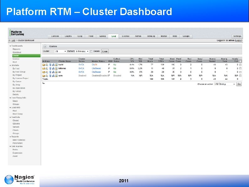Click the table chart icon in the build row
Viewport: 249px width, 187px height.
(x=56, y=65)
